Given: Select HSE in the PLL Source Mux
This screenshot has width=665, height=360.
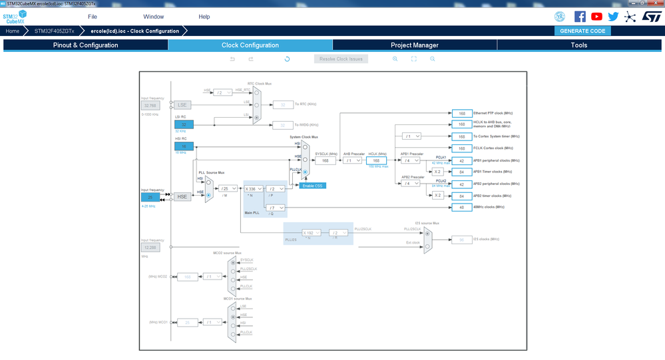Looking at the screenshot, I should point(208,196).
